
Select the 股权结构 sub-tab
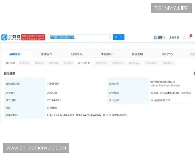click(25, 63)
